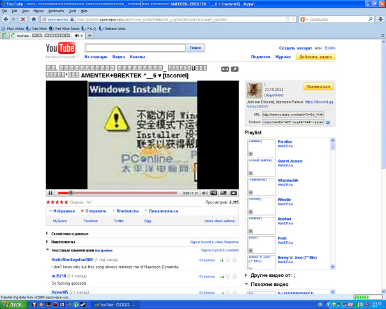Expand Другие видео от section
The image size is (386, 309).
tap(246, 275)
